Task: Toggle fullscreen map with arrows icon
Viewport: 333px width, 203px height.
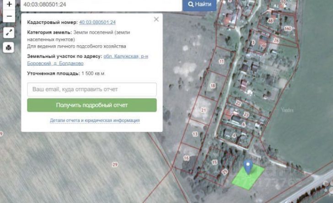Action: pyautogui.click(x=9, y=33)
